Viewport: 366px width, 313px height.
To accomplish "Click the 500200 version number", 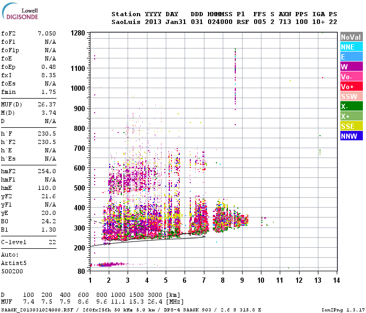I will point(12,271).
